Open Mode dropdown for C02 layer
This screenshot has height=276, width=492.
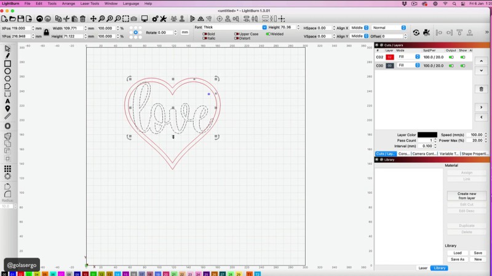pyautogui.click(x=408, y=57)
